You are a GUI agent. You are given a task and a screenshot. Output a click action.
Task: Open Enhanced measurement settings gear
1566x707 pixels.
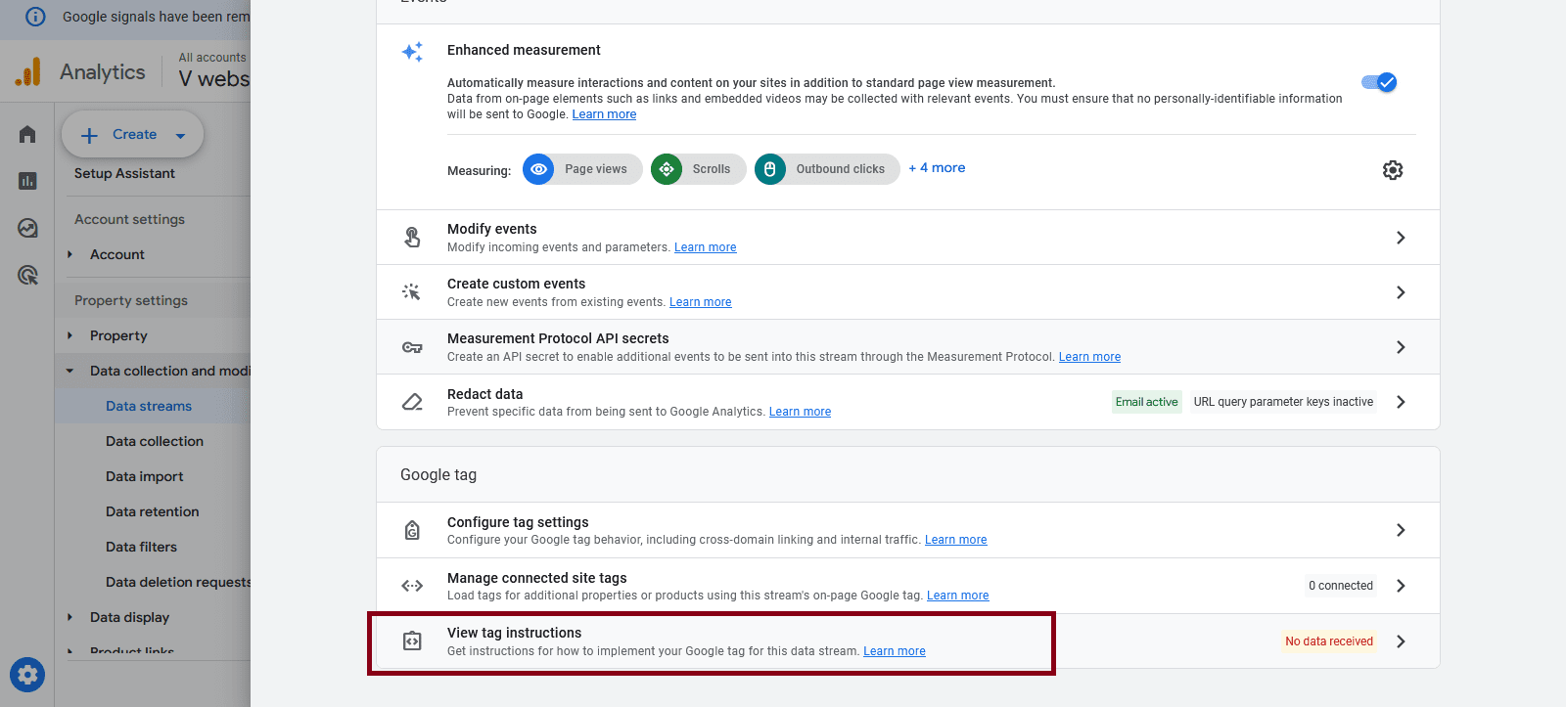[x=1392, y=170]
